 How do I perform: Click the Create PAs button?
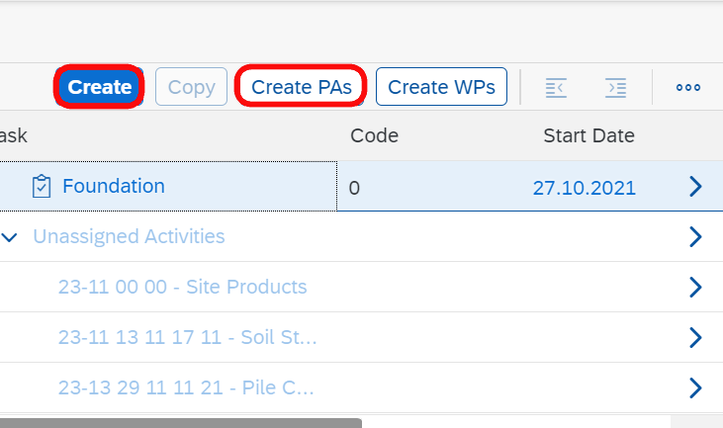coord(301,87)
